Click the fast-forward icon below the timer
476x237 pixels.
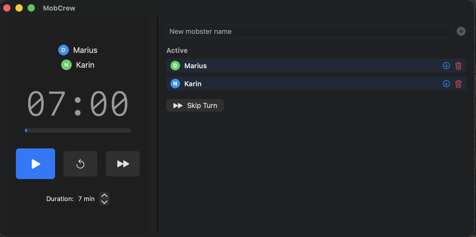[x=123, y=163]
